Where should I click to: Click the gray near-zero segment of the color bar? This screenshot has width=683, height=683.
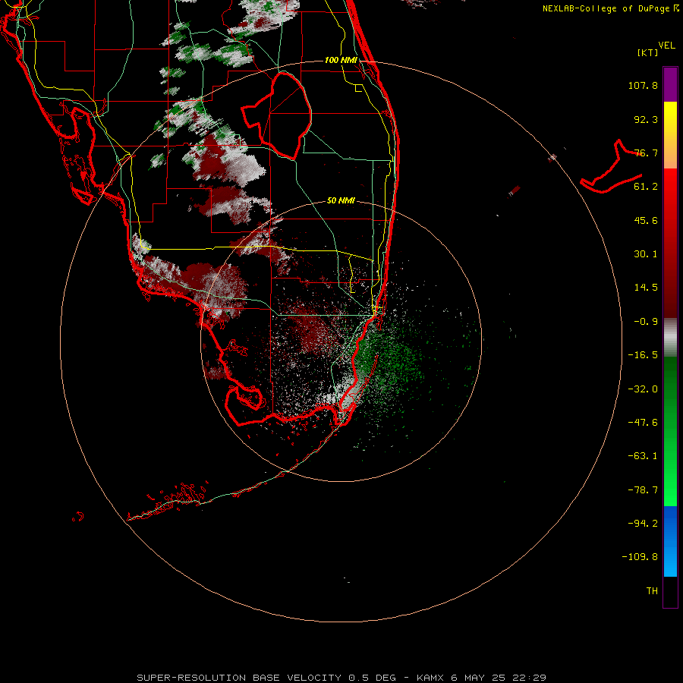point(670,338)
